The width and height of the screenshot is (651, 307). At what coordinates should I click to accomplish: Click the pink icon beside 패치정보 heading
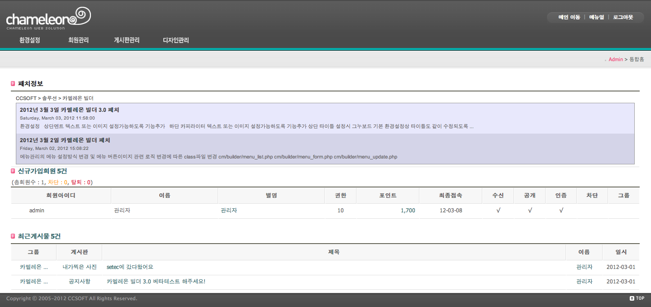click(13, 84)
